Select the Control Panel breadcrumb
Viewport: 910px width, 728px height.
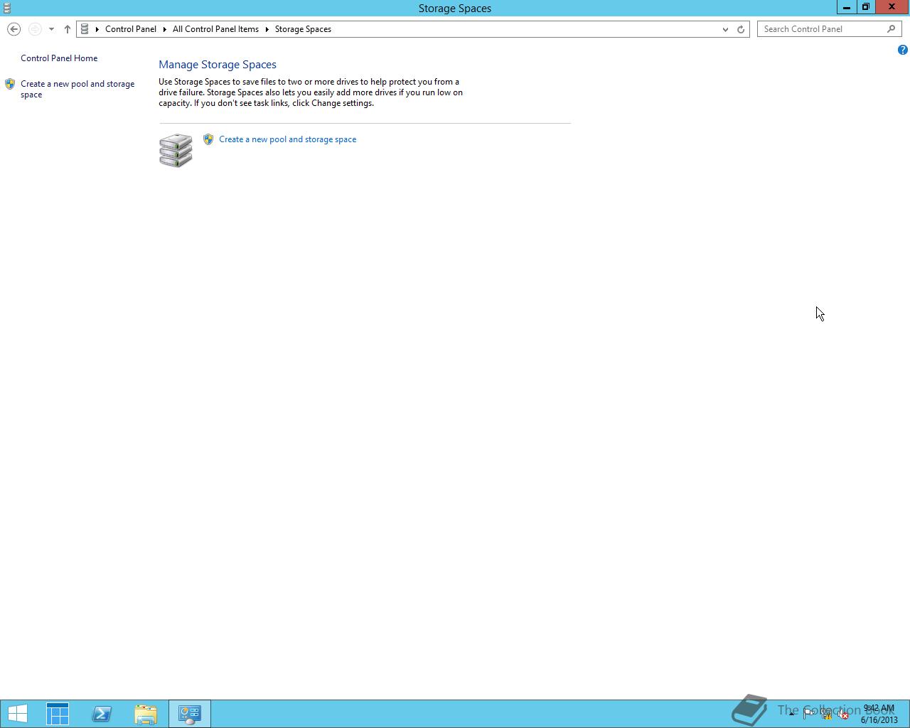coord(131,29)
